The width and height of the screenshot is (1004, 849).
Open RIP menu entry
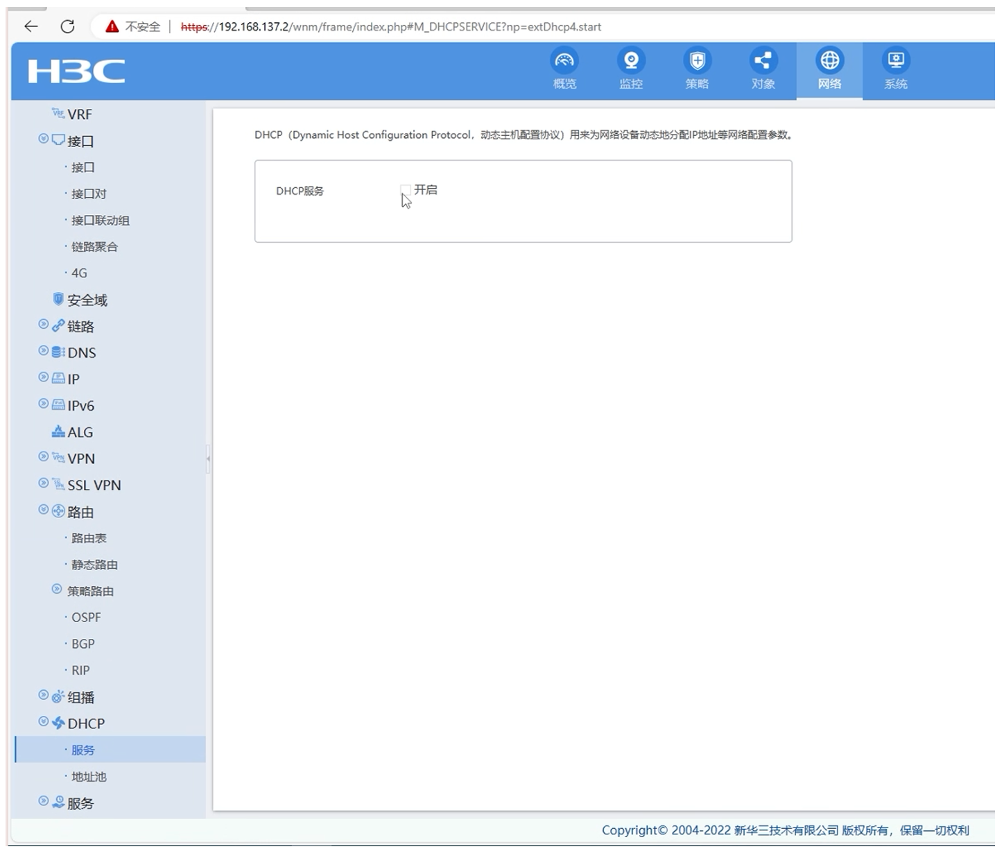(80, 670)
